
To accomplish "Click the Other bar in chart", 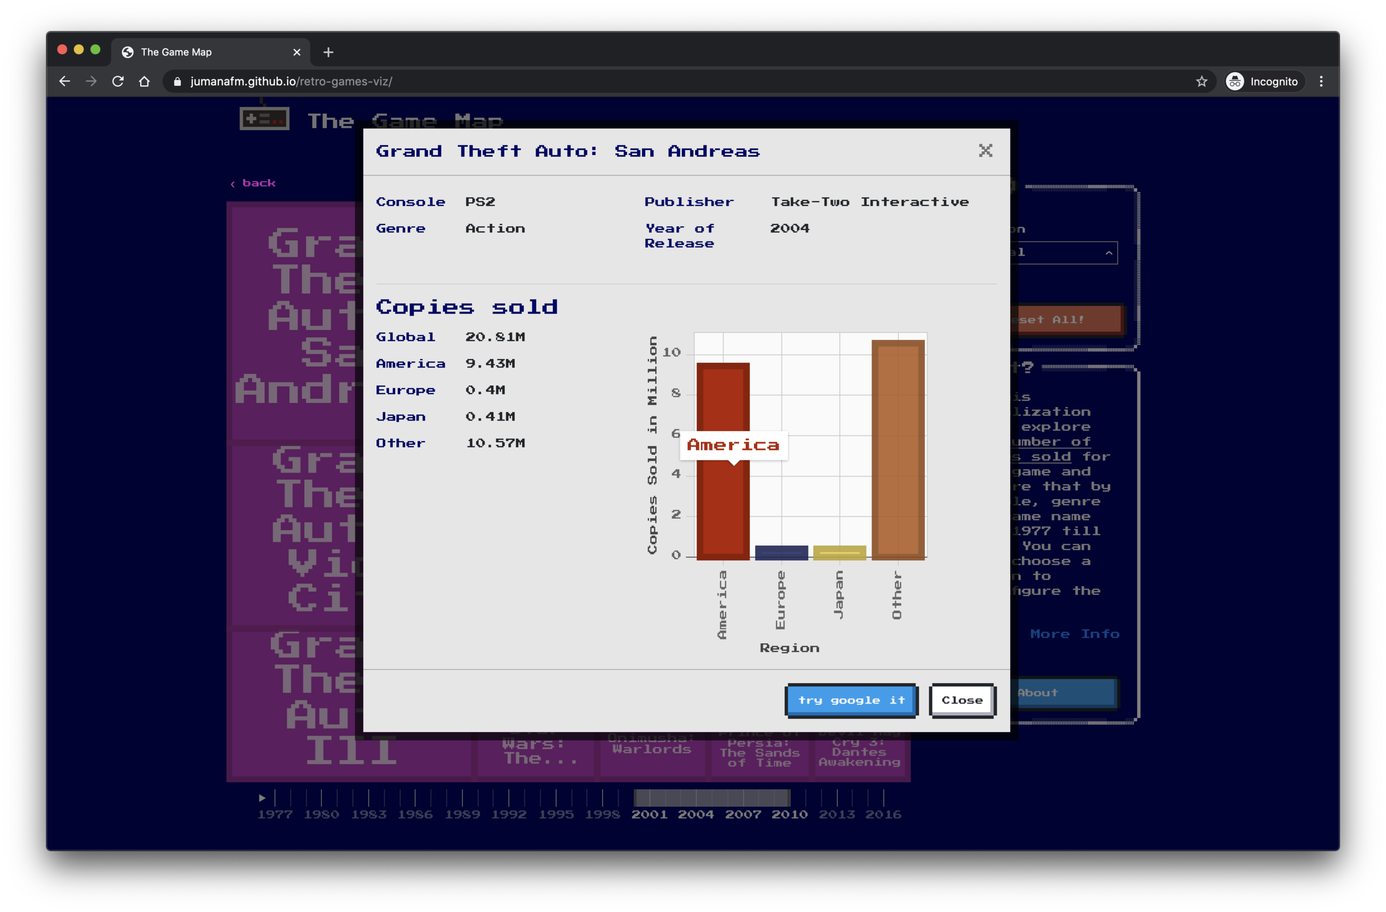I will (898, 449).
